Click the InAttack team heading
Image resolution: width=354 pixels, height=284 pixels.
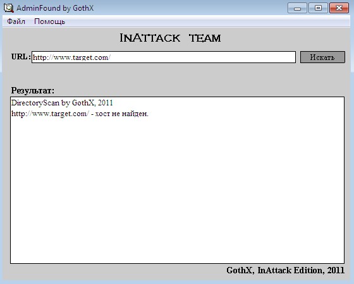[170, 38]
